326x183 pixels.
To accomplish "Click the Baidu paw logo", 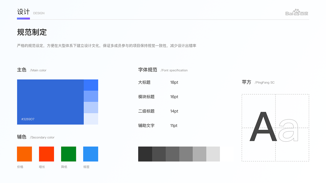I will [297, 12].
